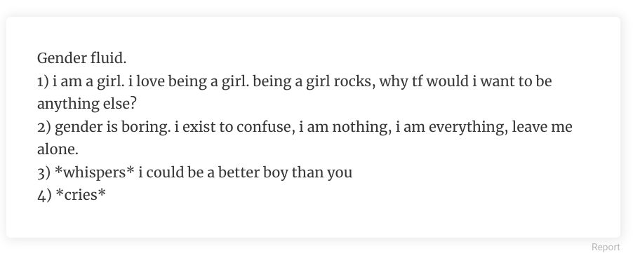Click the "anything else?" text line

[x=87, y=104]
